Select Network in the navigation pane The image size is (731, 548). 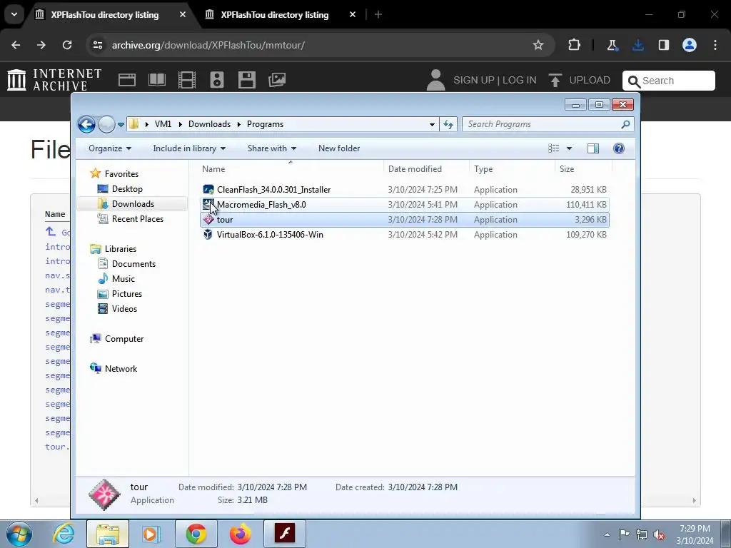(114, 369)
